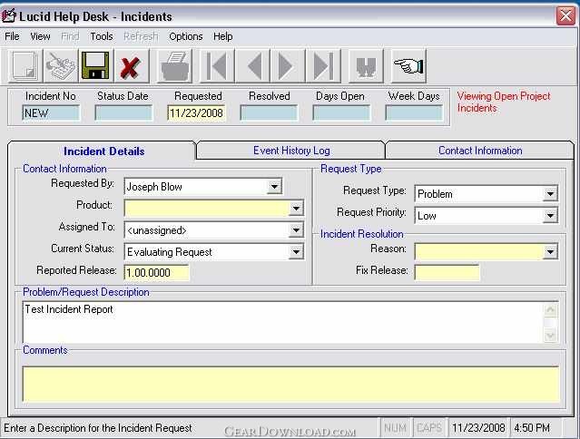Click the pointing hand exit icon
The height and width of the screenshot is (439, 580).
(408, 66)
